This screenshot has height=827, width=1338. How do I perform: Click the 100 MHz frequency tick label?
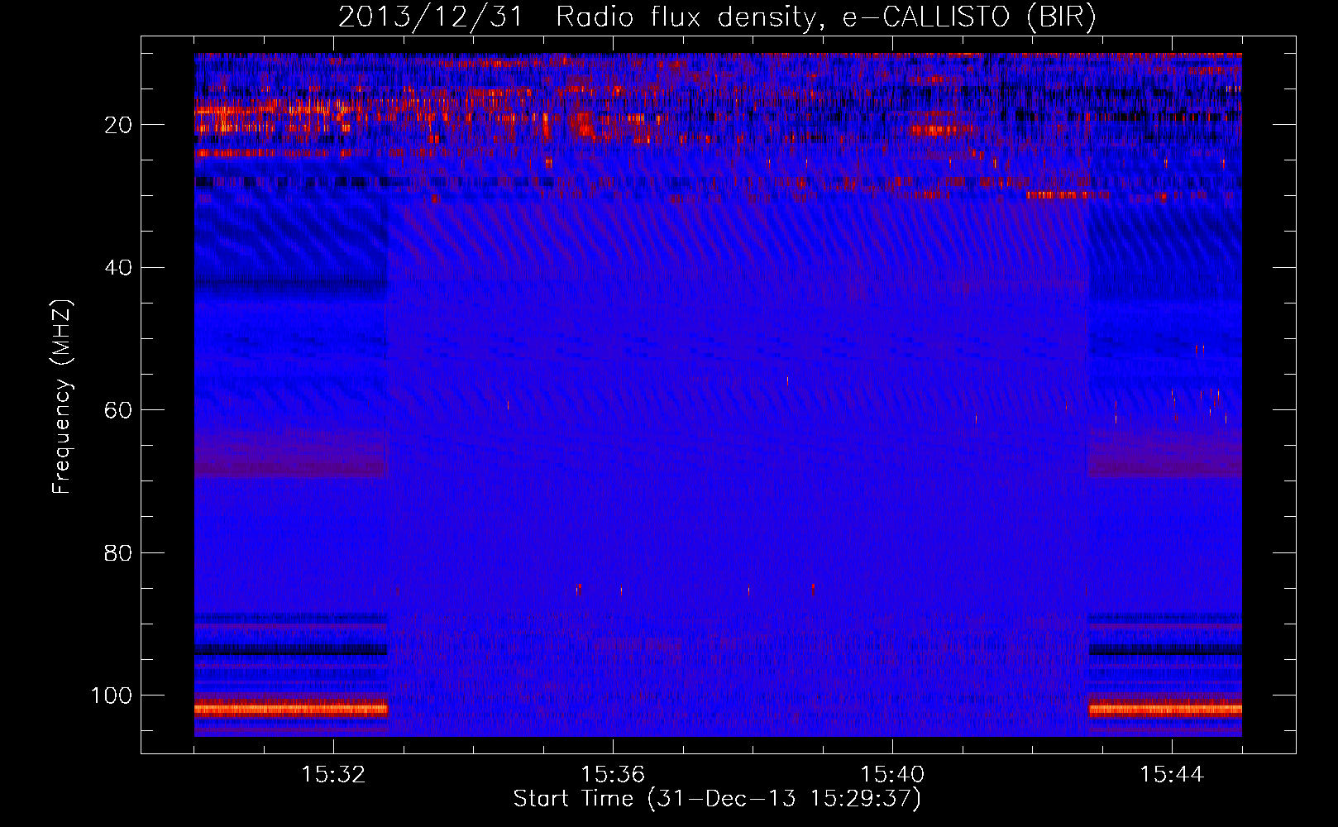(x=112, y=696)
